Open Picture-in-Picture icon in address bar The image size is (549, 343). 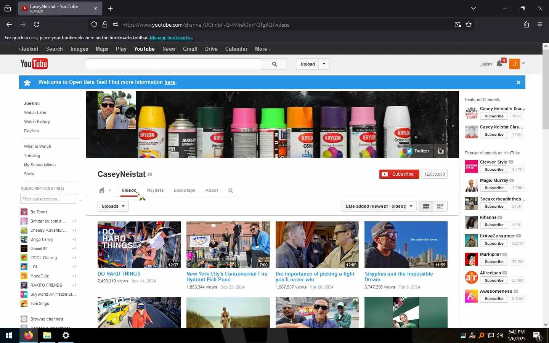coord(457,24)
